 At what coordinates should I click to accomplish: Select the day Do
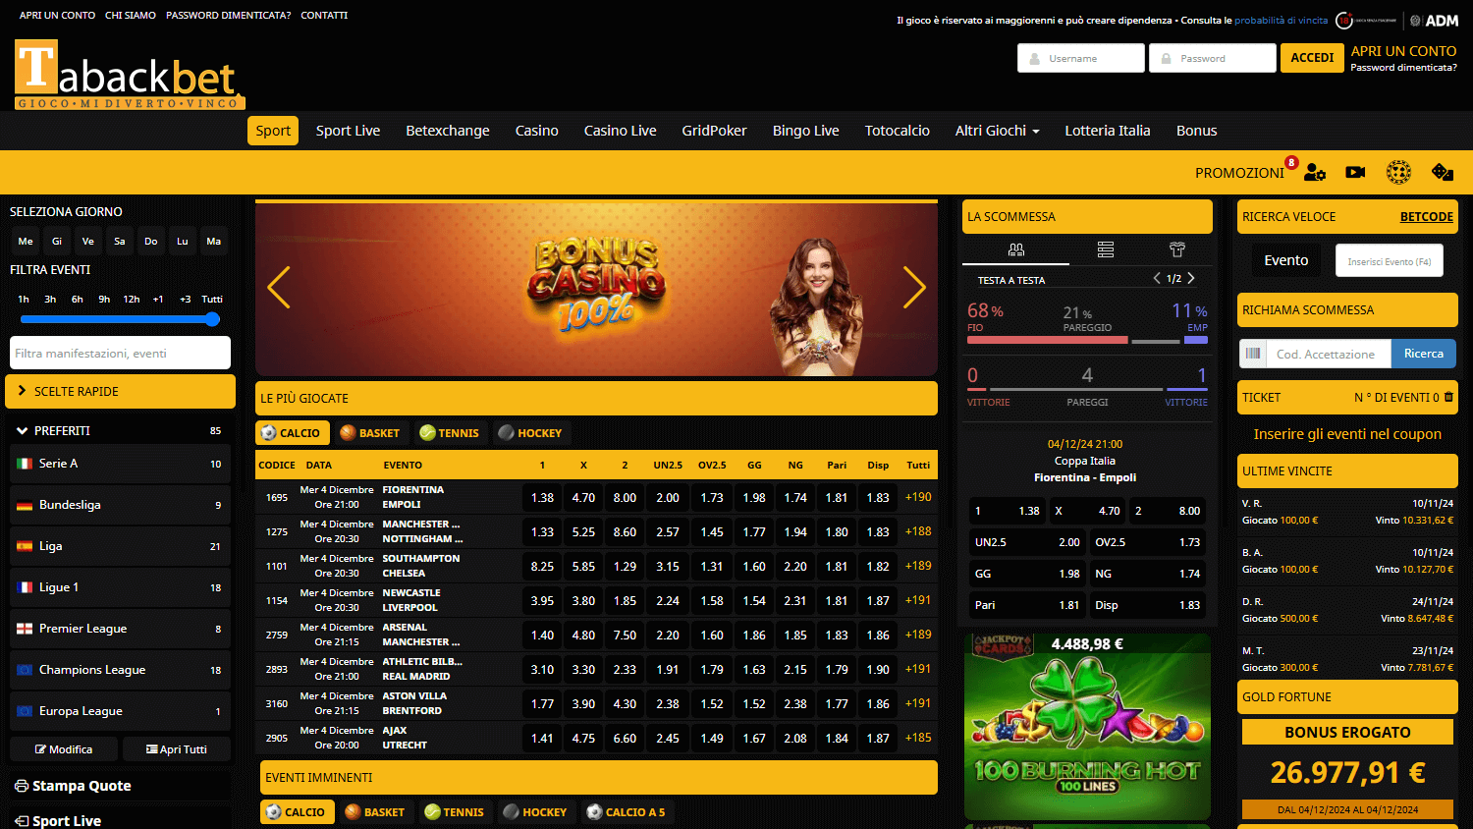pyautogui.click(x=151, y=241)
